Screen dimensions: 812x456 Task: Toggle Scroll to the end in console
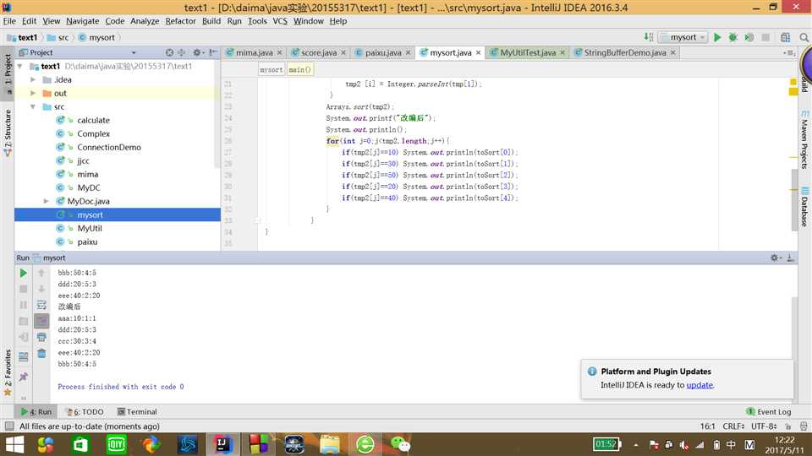coord(41,321)
